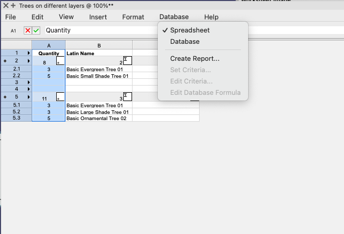The height and width of the screenshot is (234, 344).
Task: Choose Create Report... from the menu
Action: coord(194,59)
